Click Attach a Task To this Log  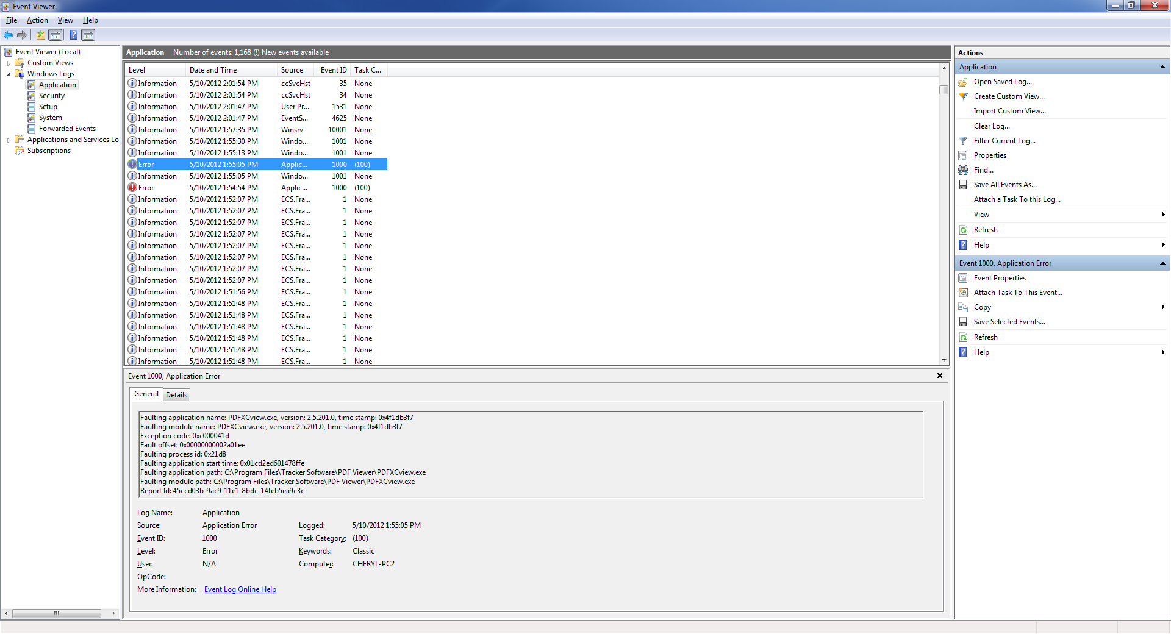coord(1017,199)
